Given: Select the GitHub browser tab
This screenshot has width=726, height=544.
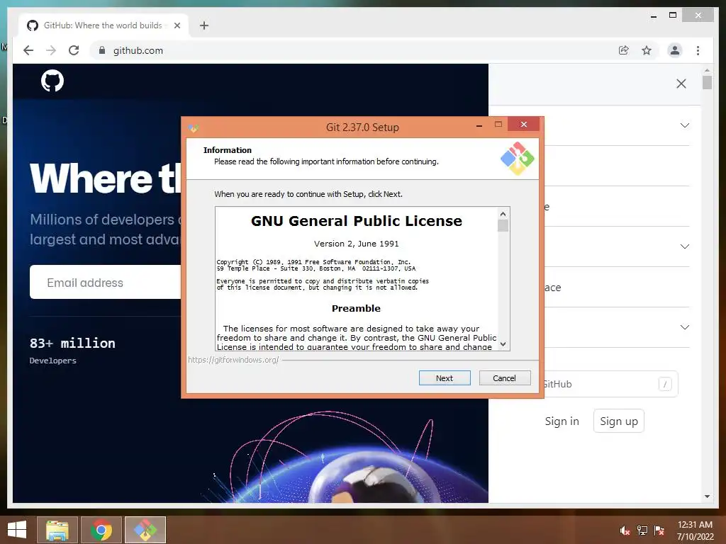Looking at the screenshot, I should pos(104,25).
